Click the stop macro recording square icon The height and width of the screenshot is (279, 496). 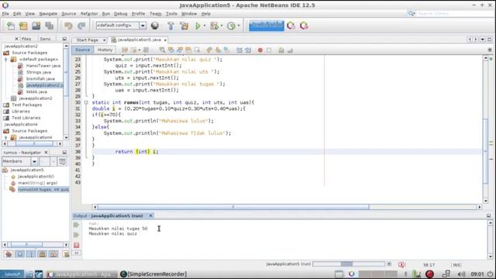click(269, 50)
